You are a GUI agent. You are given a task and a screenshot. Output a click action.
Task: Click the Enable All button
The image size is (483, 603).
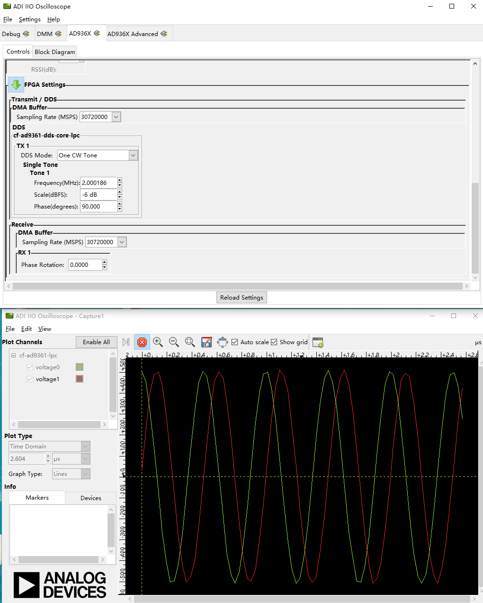[96, 342]
